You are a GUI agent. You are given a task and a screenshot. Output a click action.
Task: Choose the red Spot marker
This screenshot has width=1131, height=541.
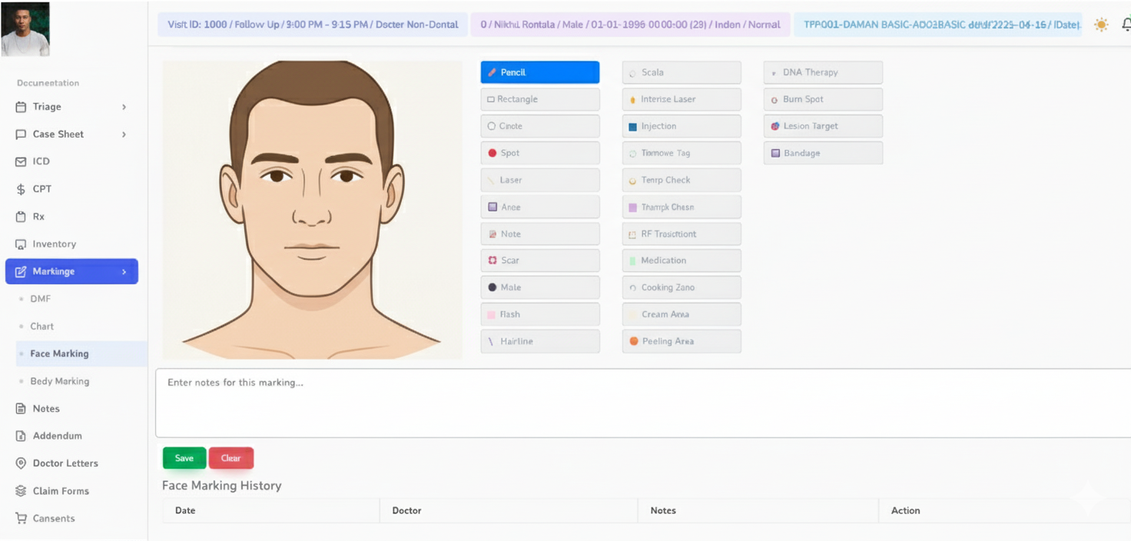539,153
